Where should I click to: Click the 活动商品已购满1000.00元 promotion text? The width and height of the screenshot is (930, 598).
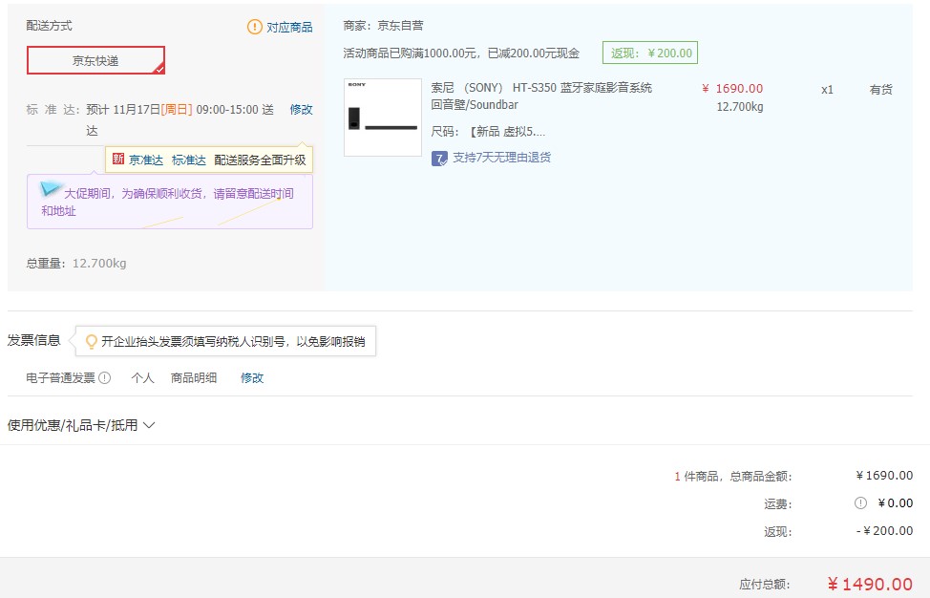461,53
